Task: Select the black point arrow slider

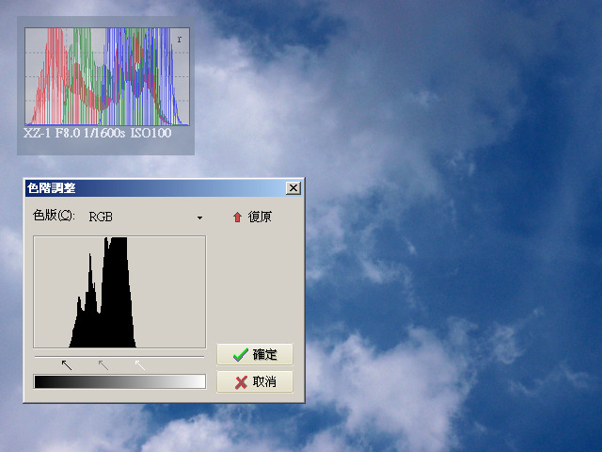Action: [67, 364]
